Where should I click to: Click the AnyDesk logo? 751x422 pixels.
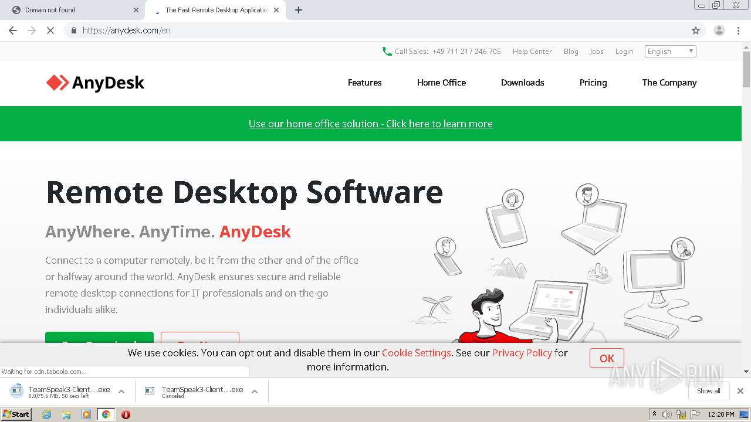tap(95, 83)
